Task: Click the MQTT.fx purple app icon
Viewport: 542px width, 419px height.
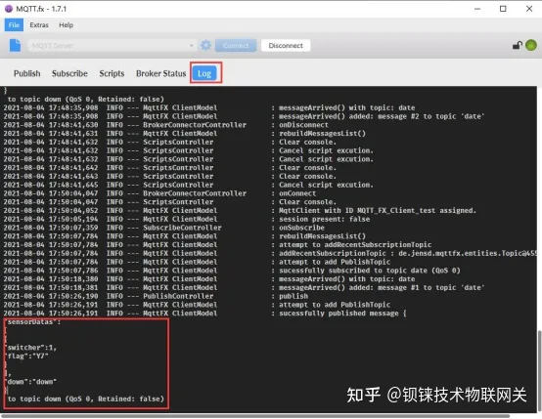Action: (9, 9)
